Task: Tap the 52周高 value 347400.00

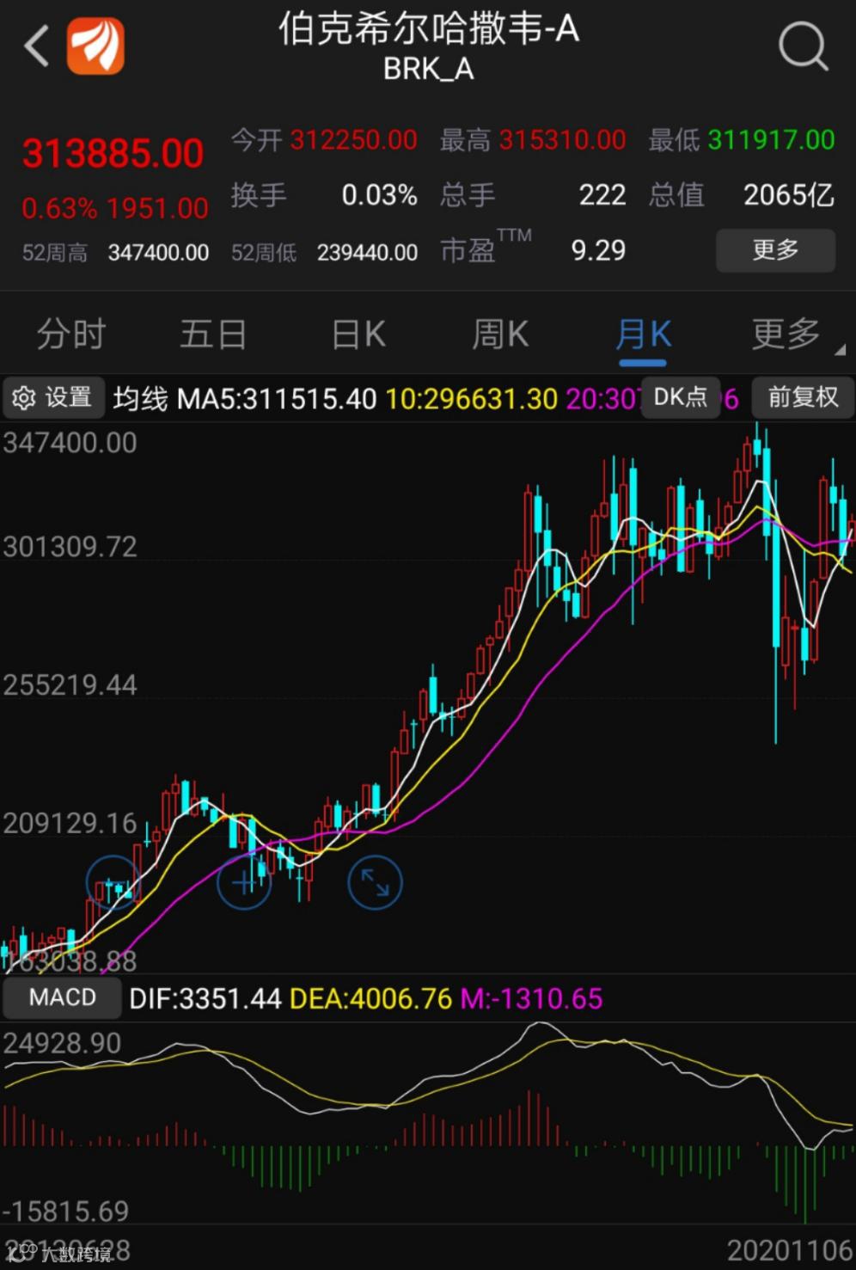Action: tap(158, 253)
